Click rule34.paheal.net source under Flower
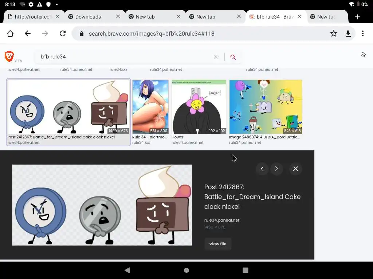373x279 pixels. tap(188, 142)
